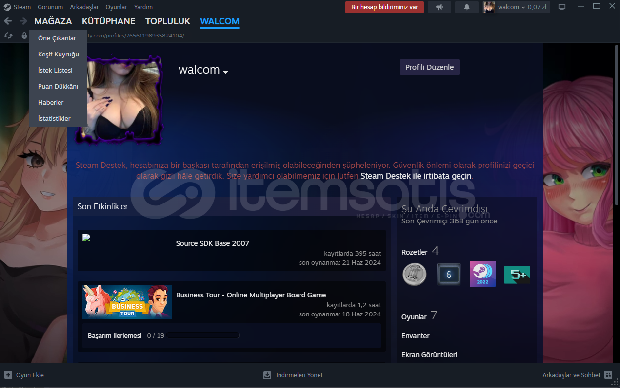This screenshot has width=620, height=388.
Task: Click İndirmeleri Yönet in the bottom bar
Action: [300, 375]
